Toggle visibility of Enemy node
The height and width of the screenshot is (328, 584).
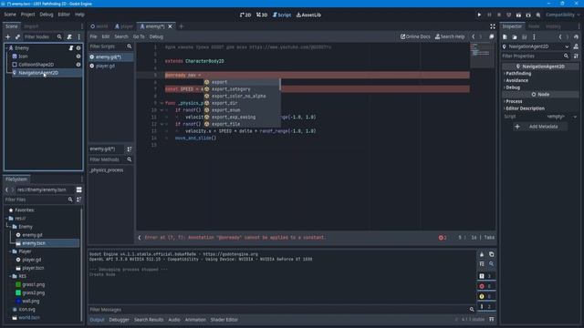[78, 48]
